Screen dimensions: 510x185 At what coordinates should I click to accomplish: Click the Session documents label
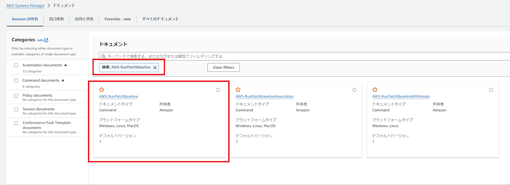pyautogui.click(x=39, y=109)
